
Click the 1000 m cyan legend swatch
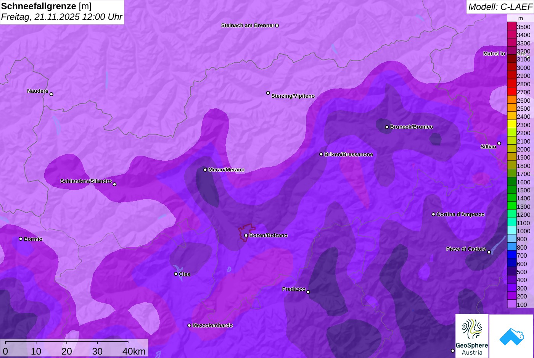coord(511,231)
